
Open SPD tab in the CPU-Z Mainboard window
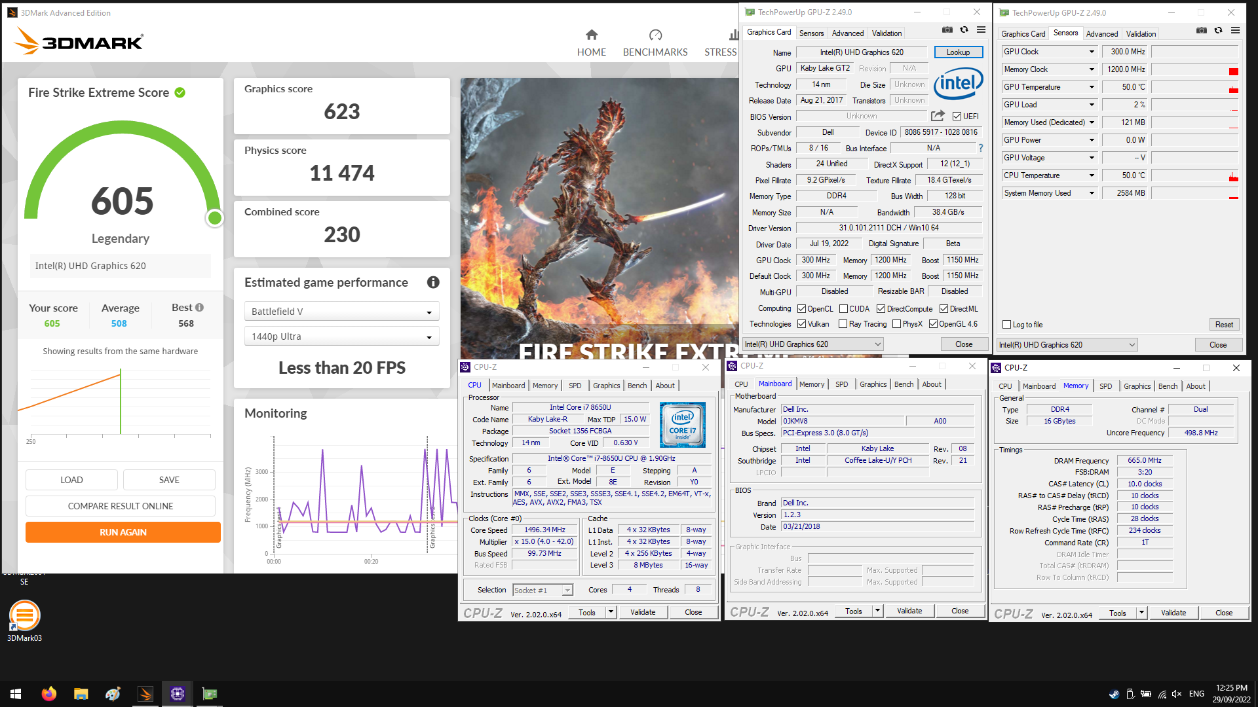pos(841,384)
